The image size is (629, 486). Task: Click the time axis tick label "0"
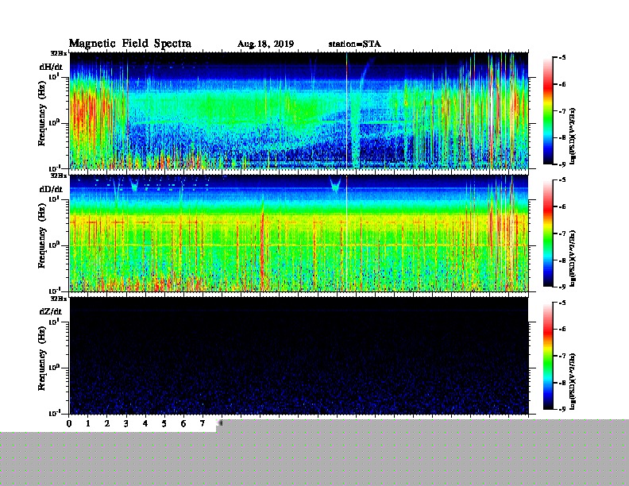click(x=69, y=423)
